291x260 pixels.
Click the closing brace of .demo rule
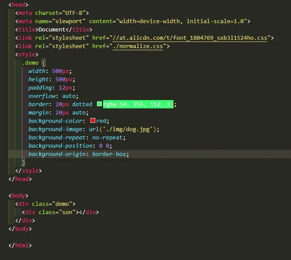24,163
